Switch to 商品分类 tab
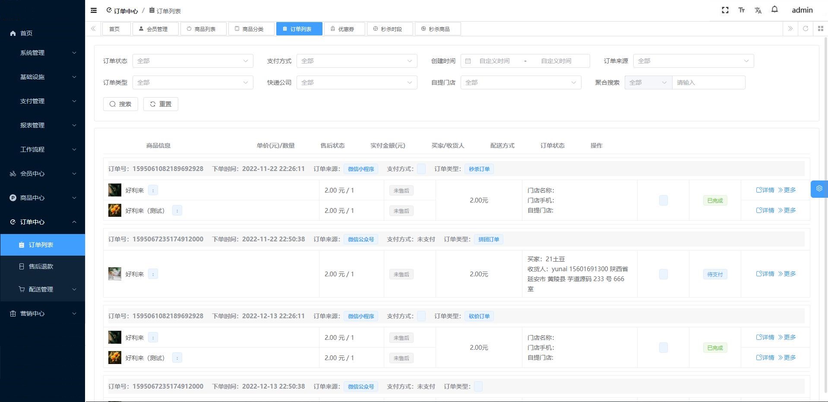This screenshot has height=402, width=828. [x=251, y=29]
